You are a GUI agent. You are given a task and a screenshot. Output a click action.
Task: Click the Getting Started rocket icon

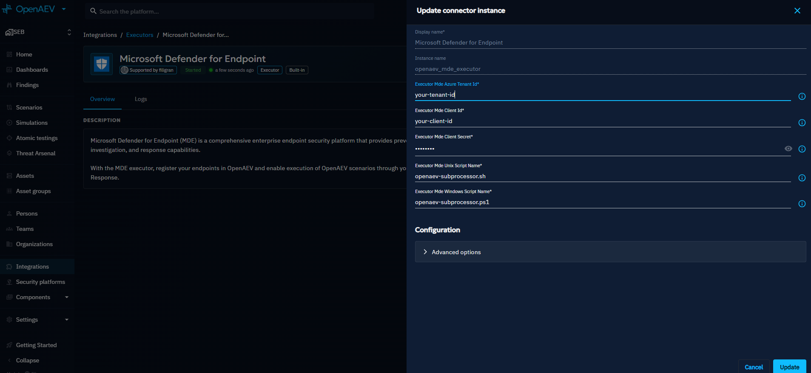pyautogui.click(x=9, y=345)
